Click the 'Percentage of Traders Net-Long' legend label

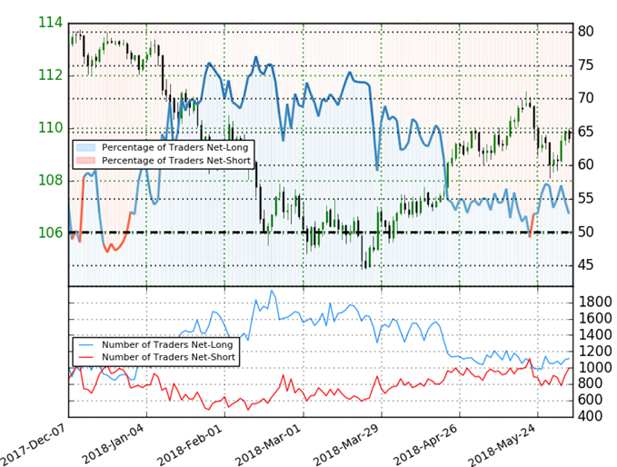174,147
